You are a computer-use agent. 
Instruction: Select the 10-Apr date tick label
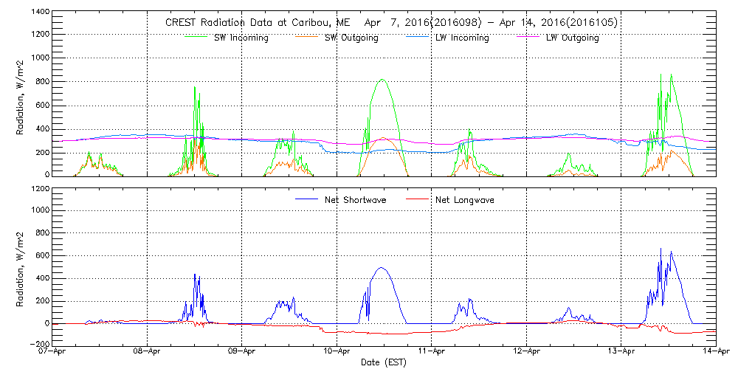337,353
